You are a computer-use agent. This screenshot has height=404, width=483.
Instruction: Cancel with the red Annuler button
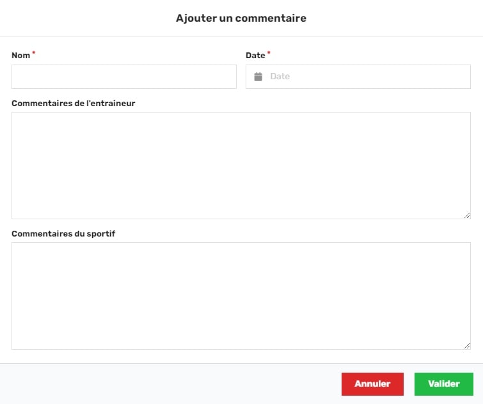point(372,384)
